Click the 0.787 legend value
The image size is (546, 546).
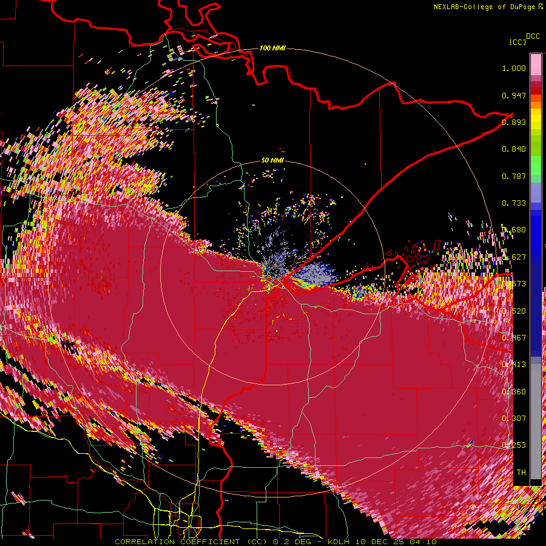514,176
